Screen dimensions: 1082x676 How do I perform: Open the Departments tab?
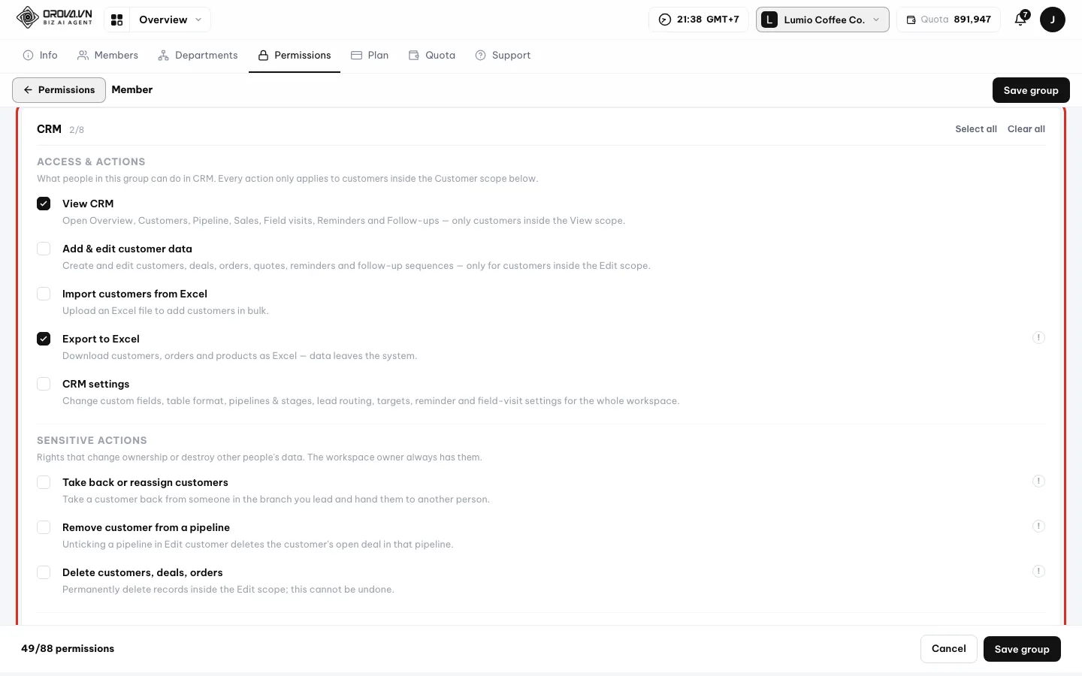(198, 56)
